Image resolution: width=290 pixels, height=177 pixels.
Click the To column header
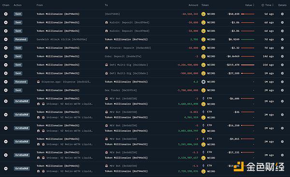(x=106, y=5)
